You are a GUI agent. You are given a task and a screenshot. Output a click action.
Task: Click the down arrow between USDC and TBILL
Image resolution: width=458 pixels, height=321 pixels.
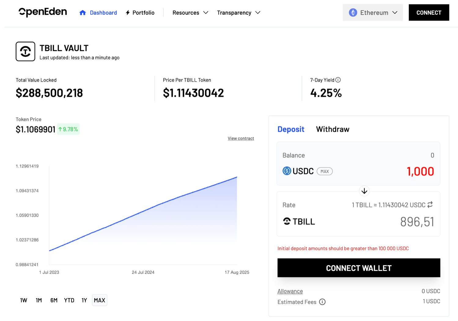(x=364, y=191)
